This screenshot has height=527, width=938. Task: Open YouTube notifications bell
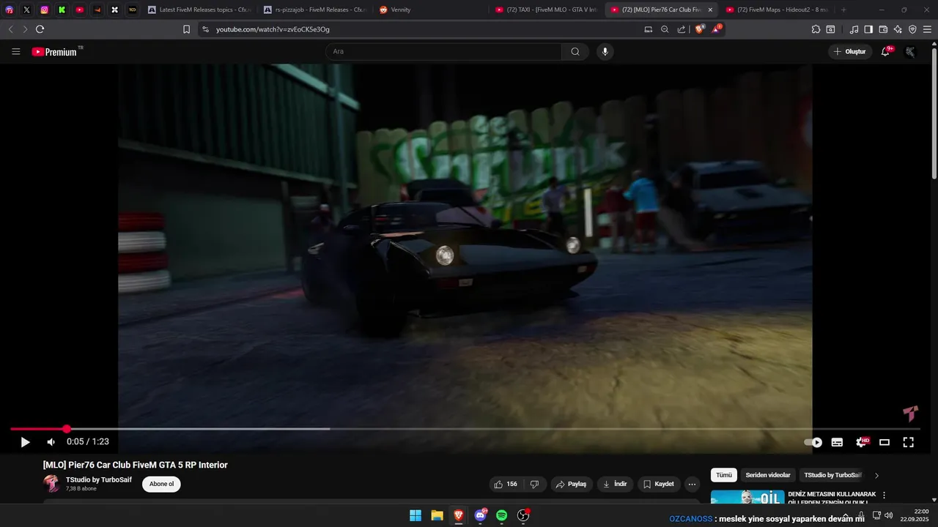(885, 51)
